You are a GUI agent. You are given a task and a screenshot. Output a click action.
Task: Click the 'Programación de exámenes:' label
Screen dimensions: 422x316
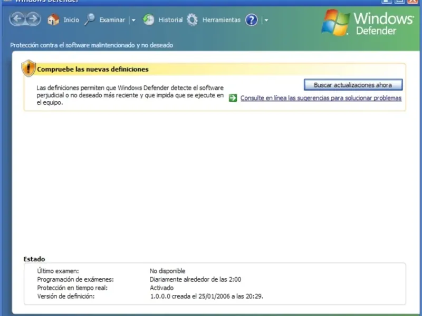pos(75,280)
